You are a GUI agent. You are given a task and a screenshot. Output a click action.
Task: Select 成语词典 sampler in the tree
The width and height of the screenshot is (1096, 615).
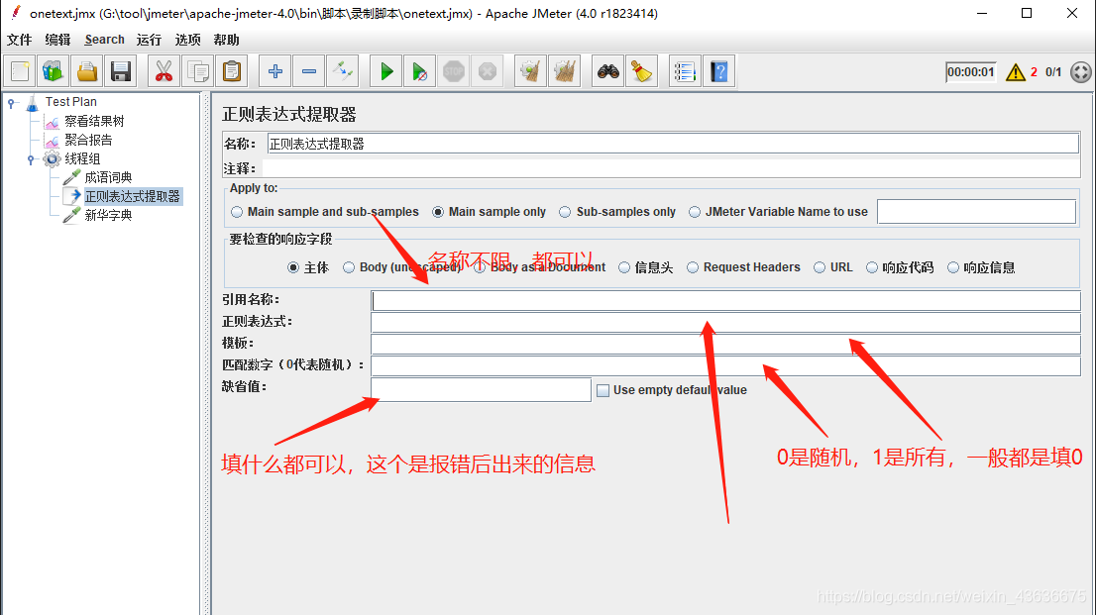(108, 177)
